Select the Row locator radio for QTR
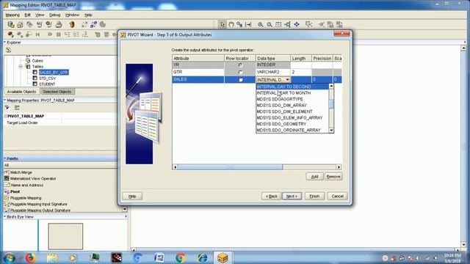This screenshot has height=264, width=470. (240, 72)
